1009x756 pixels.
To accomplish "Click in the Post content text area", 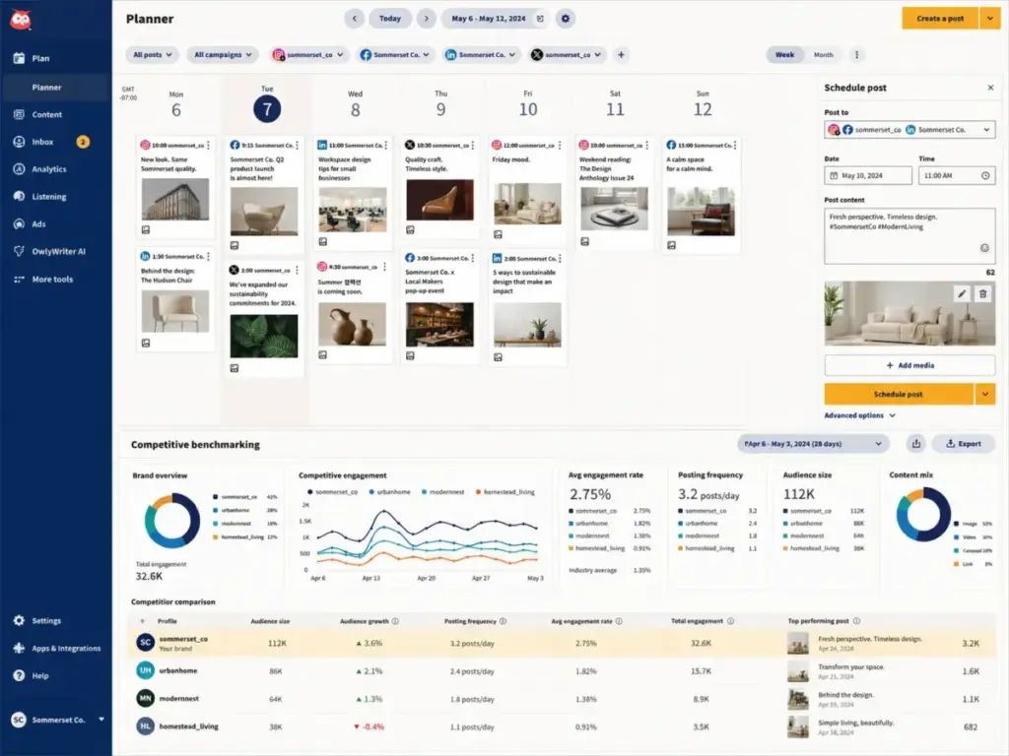I will coord(909,235).
